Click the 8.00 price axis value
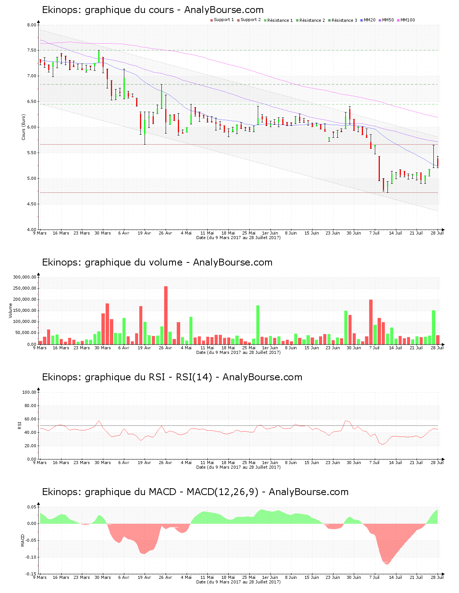Viewport: 459px width, 593px height. (x=31, y=25)
